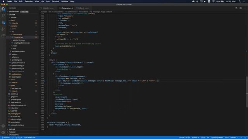Screen dimensions: 248x139
Task: Click the git branch master in status bar
Action: pyautogui.click(x=6, y=137)
